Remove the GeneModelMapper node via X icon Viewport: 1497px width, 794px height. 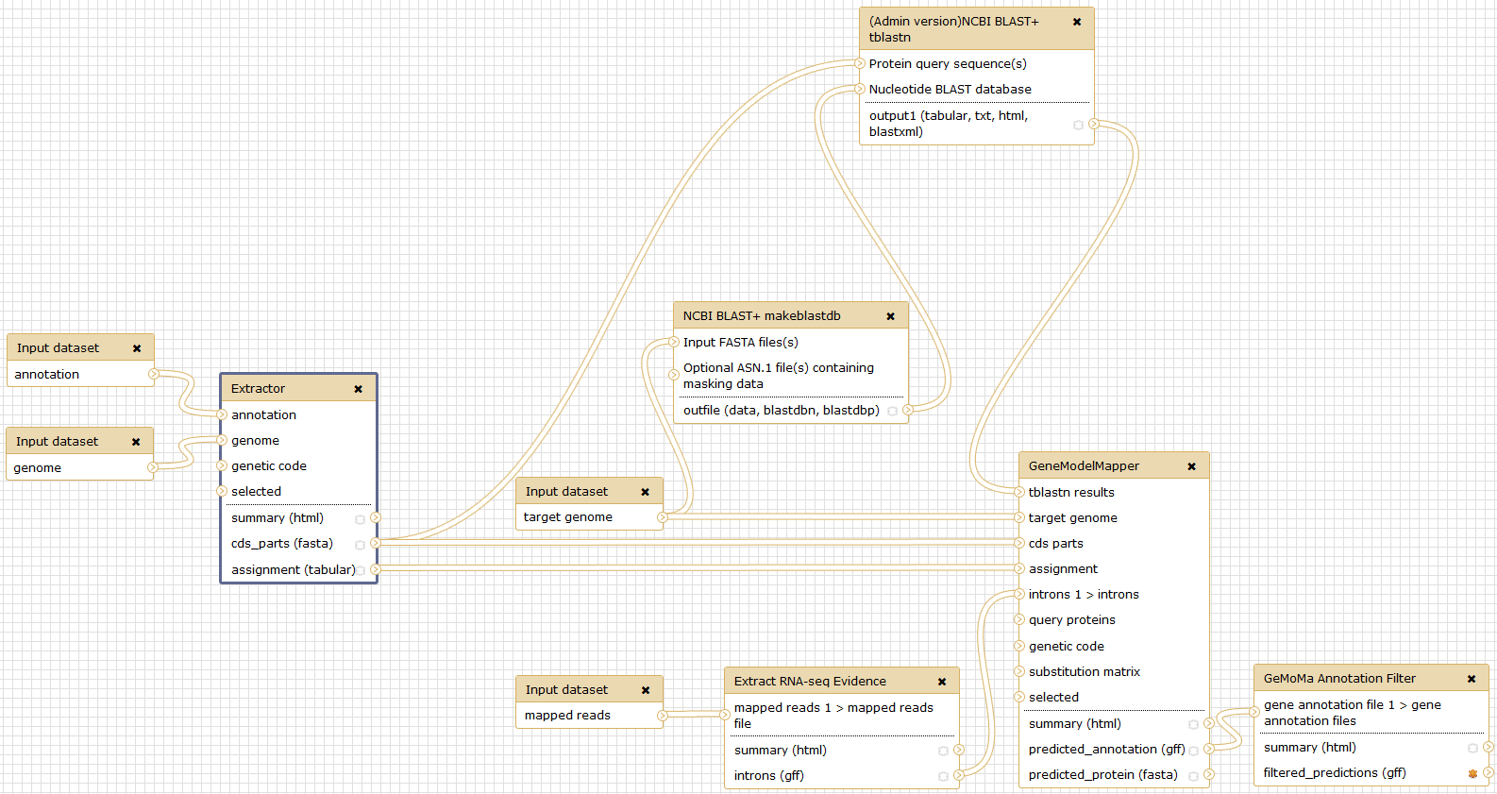(x=1191, y=466)
